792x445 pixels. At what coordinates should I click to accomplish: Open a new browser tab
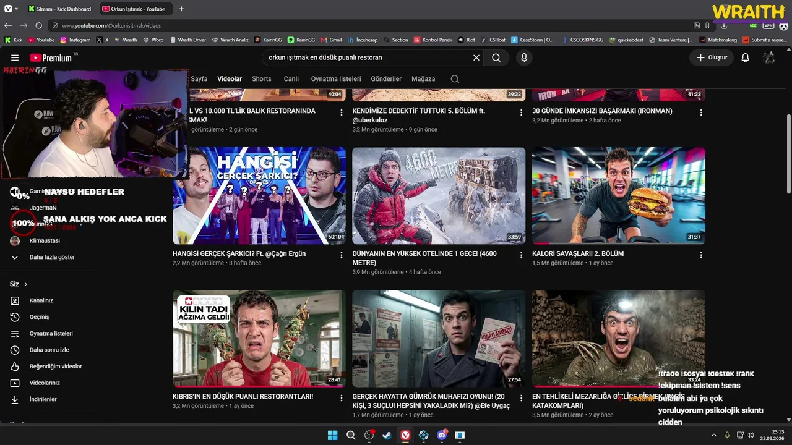point(181,9)
